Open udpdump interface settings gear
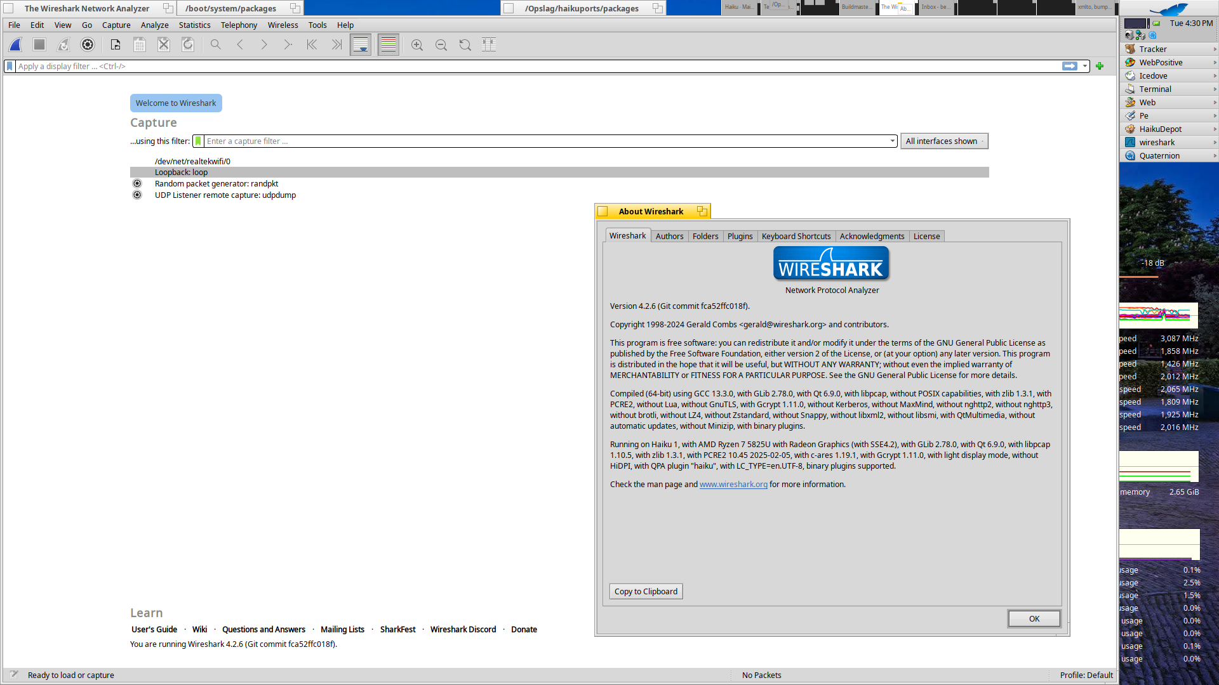The width and height of the screenshot is (1219, 685). point(137,195)
